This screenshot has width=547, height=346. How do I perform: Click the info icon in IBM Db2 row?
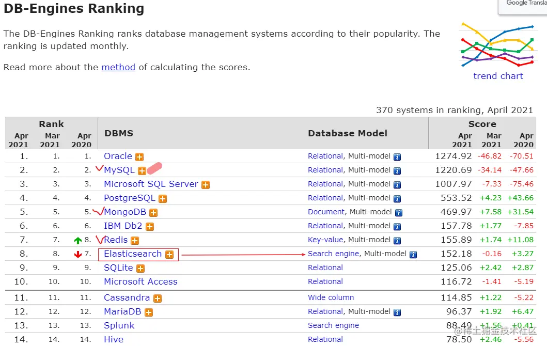point(397,227)
